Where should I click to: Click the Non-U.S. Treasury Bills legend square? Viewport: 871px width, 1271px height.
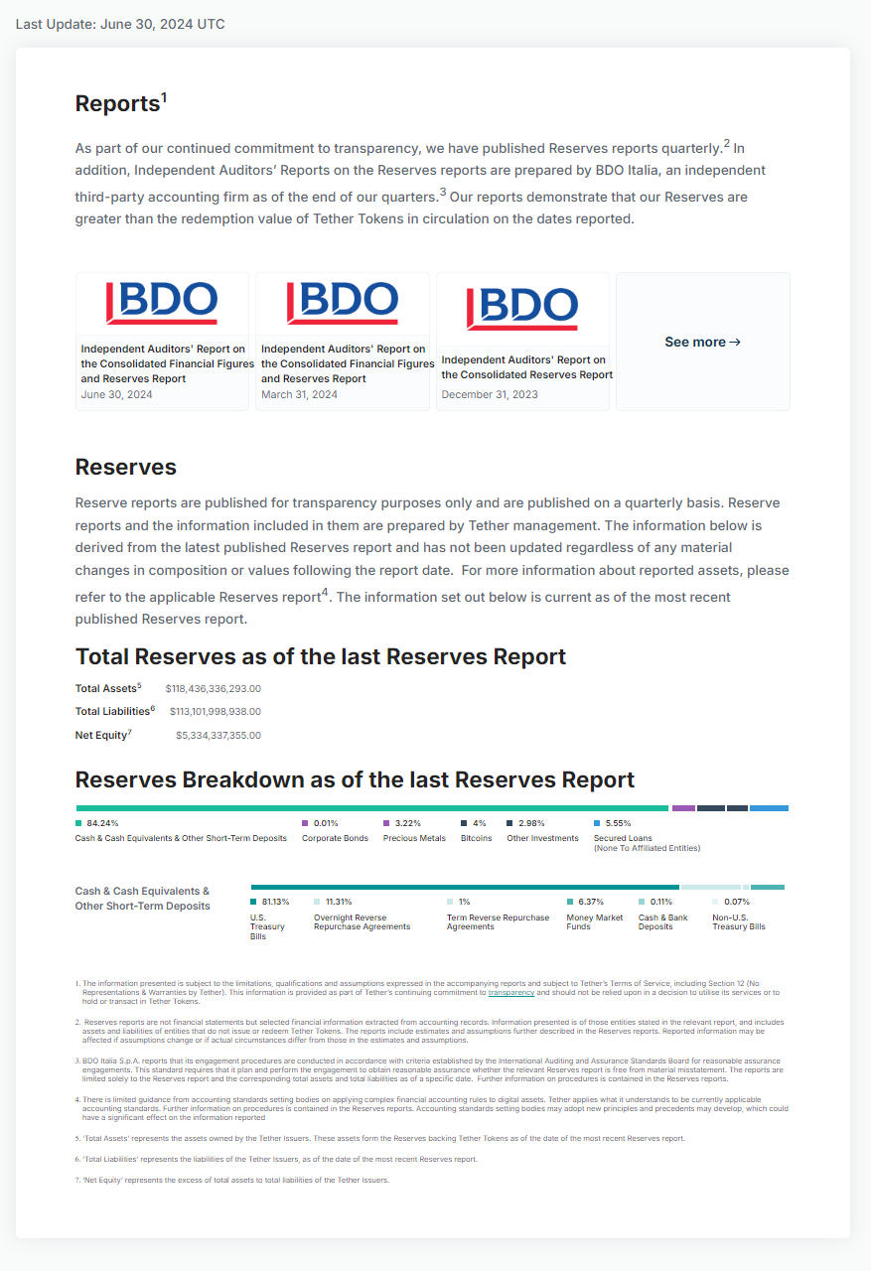(x=715, y=902)
